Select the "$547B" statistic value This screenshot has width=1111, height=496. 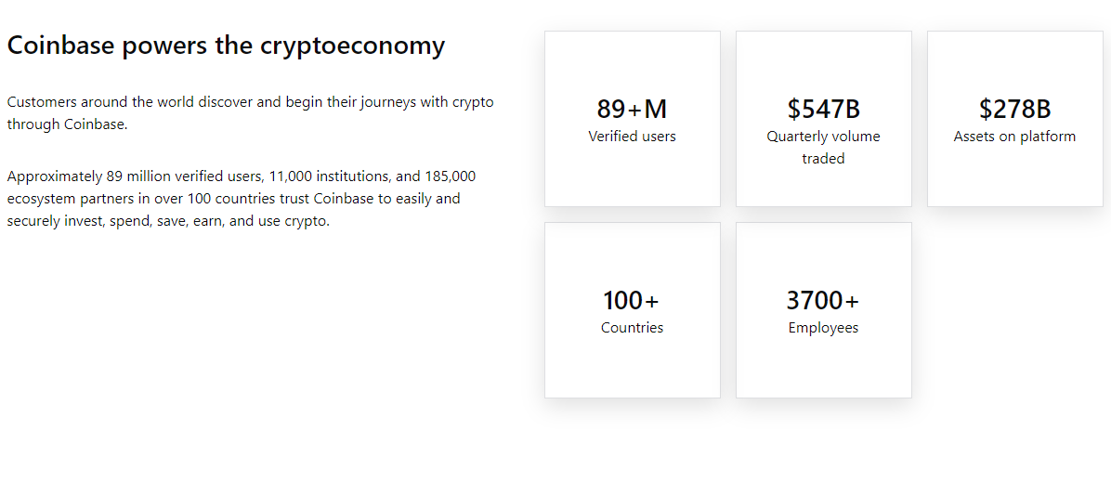pyautogui.click(x=823, y=110)
